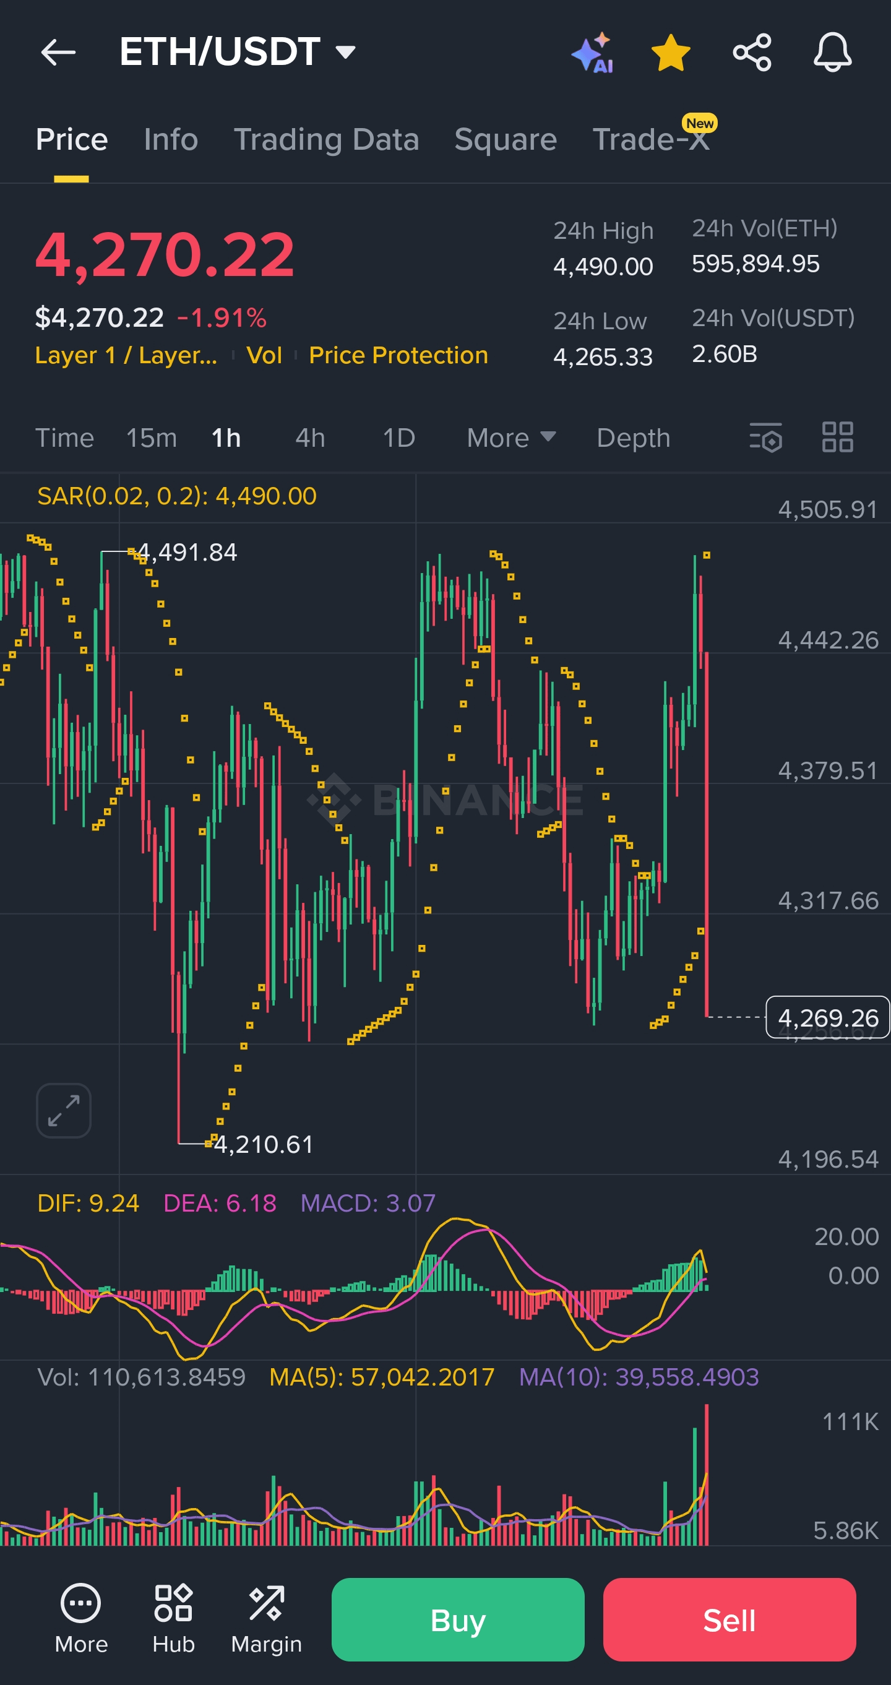Tap the 24h Vol(USDT) value 2.60B

[725, 354]
